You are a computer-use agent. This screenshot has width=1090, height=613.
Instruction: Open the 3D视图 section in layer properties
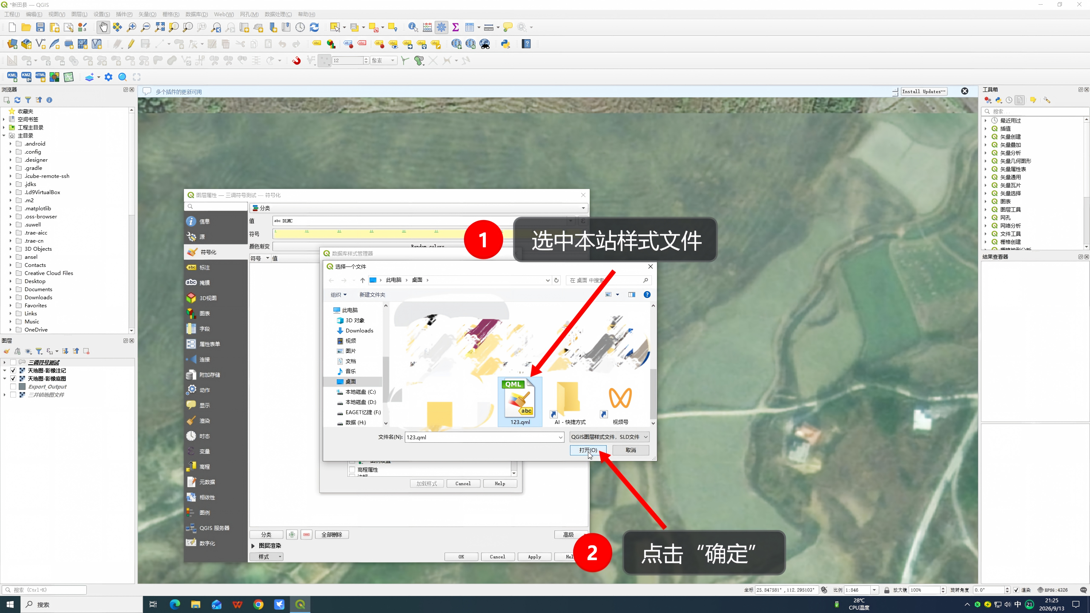click(x=215, y=298)
